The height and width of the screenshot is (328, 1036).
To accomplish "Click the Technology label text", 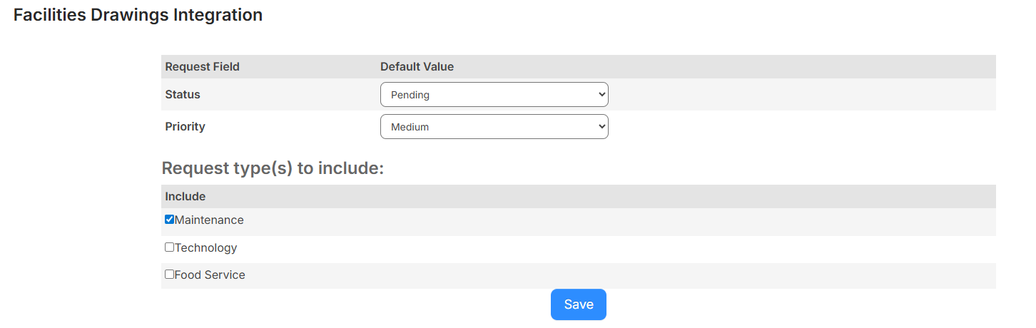I will click(x=205, y=248).
